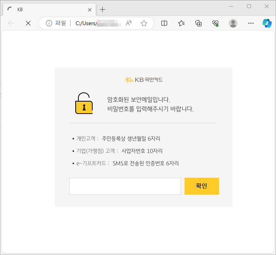Viewport: 276px width, 255px height.
Task: Click the e-기프트카드 label
Action: click(91, 163)
